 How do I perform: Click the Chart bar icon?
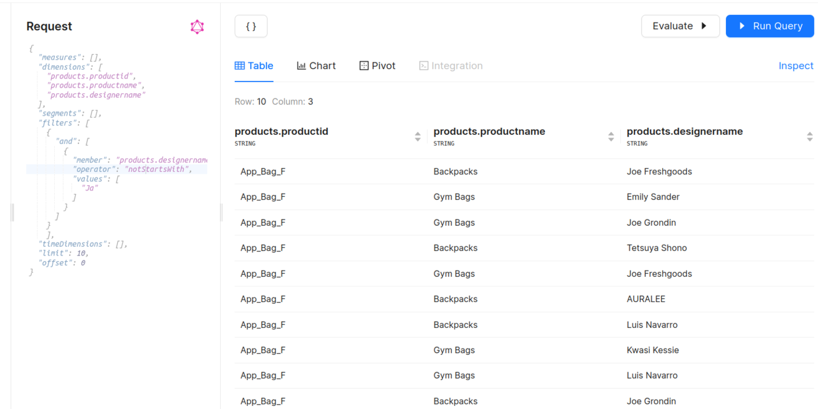coord(301,66)
